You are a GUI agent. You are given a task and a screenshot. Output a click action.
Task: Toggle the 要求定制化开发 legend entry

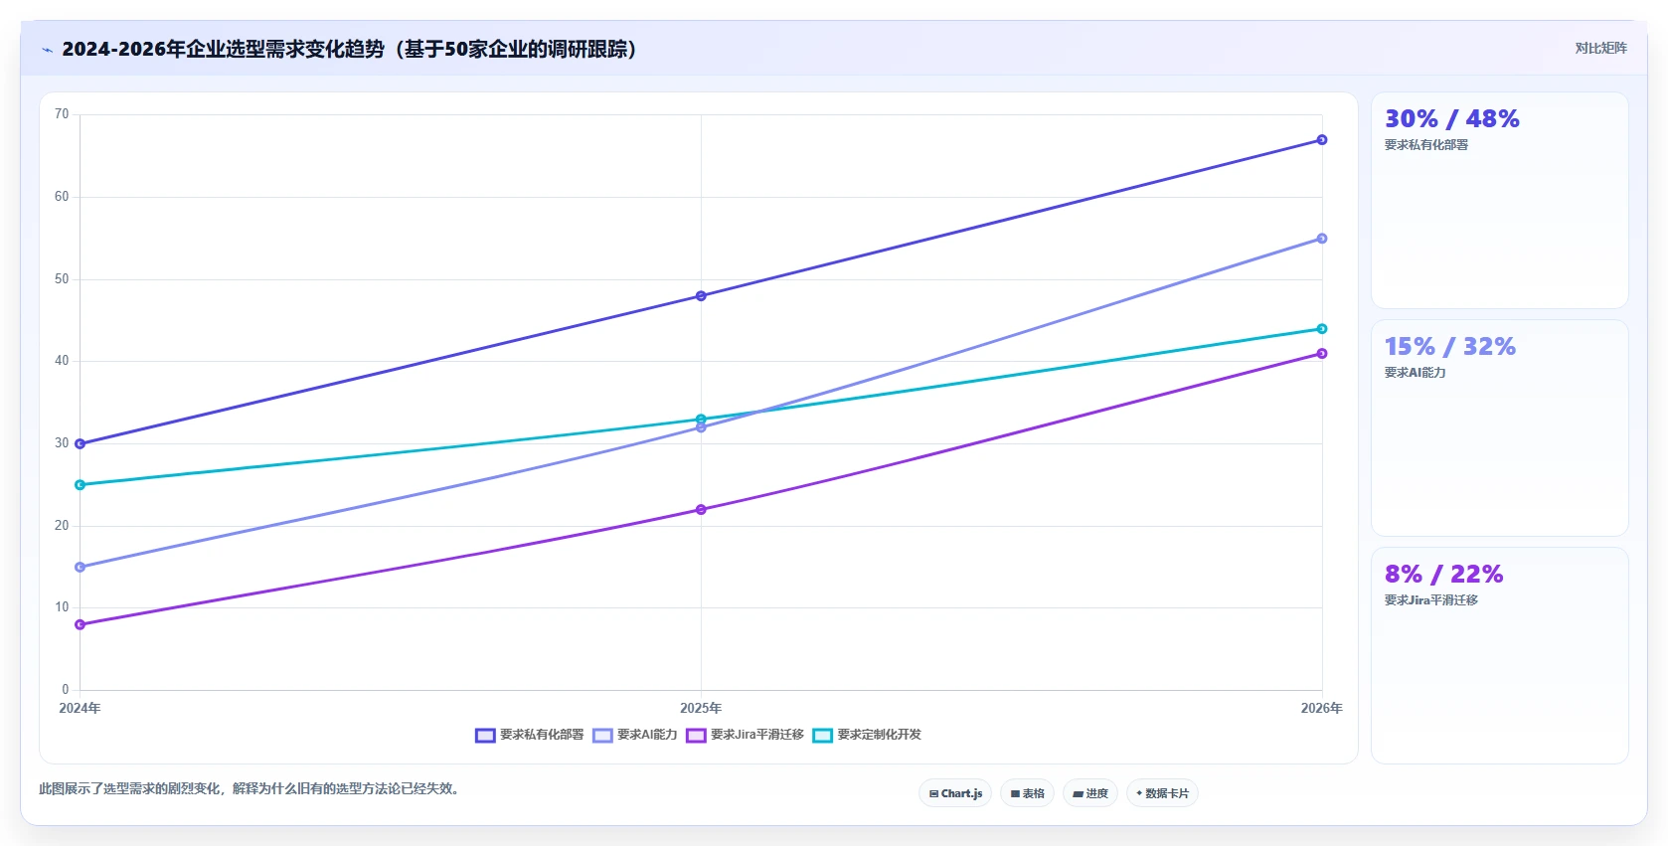coord(867,735)
